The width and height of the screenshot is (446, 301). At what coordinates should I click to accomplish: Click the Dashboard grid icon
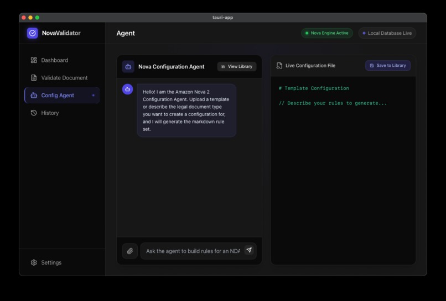click(x=34, y=60)
